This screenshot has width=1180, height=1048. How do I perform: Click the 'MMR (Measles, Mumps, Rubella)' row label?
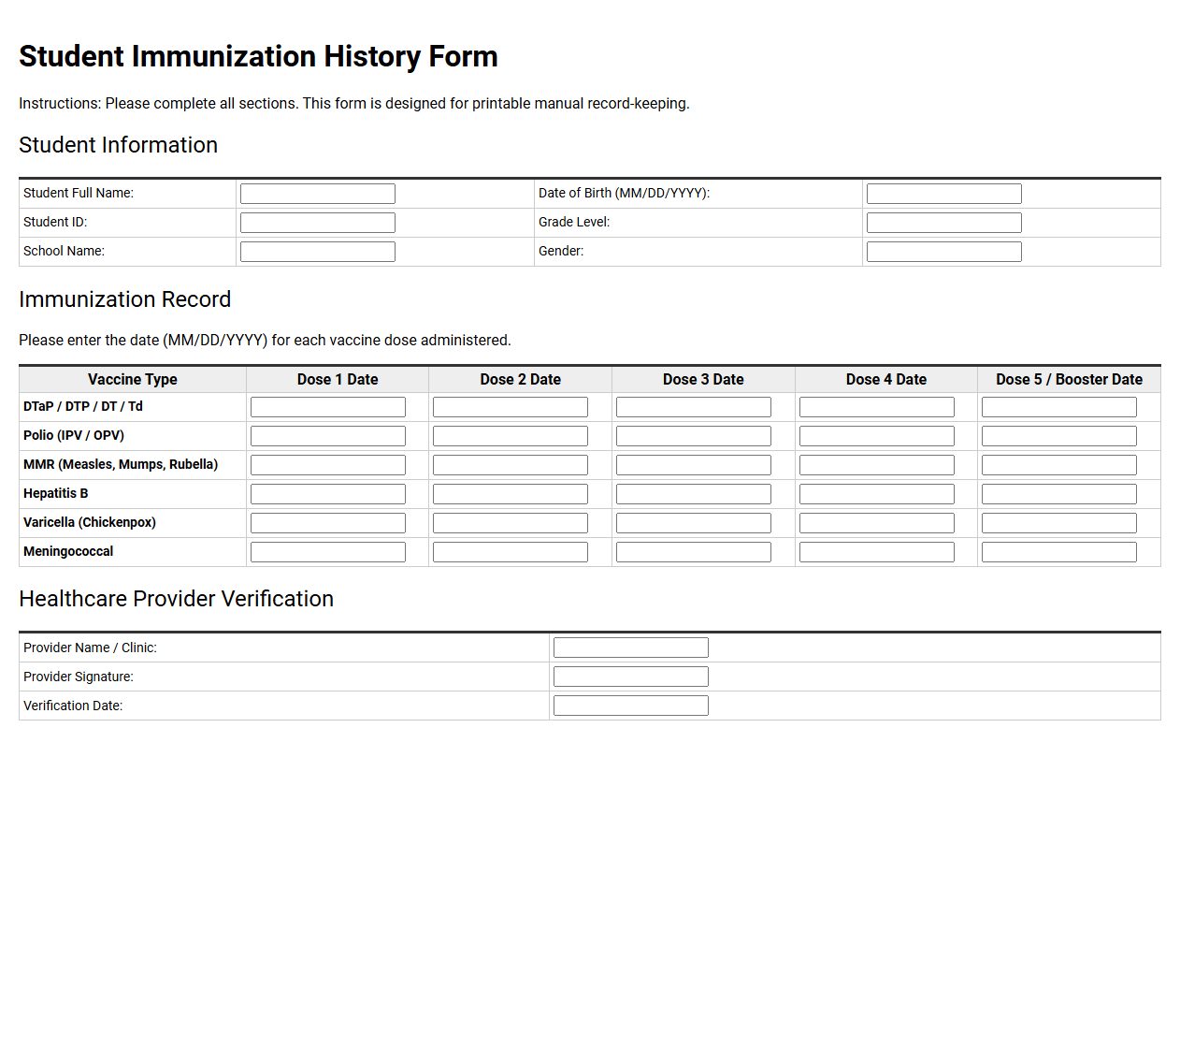tap(121, 464)
